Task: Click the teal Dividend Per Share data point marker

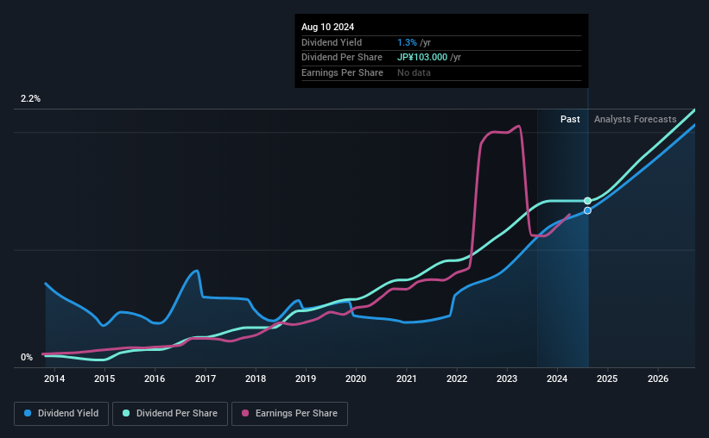Action: (x=587, y=201)
